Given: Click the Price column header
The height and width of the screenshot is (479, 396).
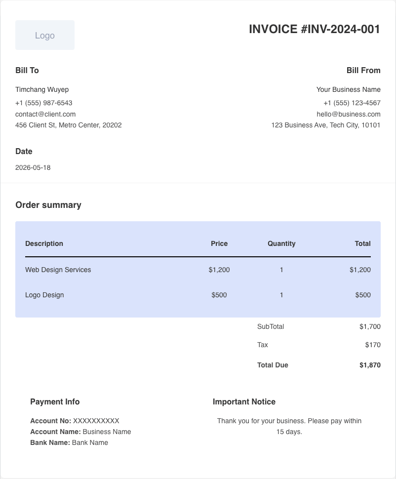Looking at the screenshot, I should [219, 243].
